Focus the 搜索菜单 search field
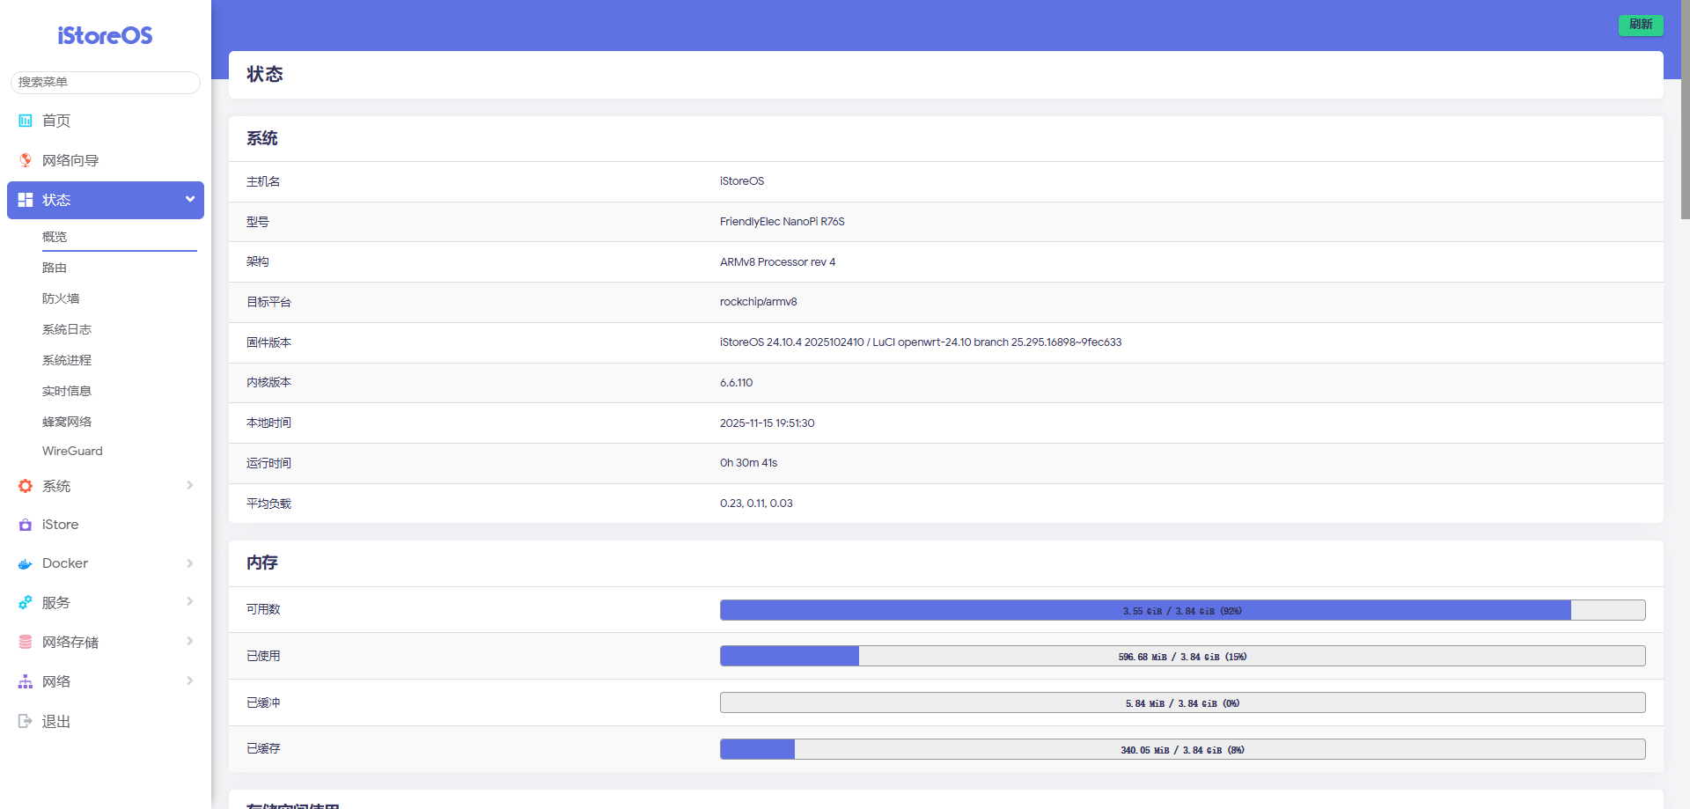 pos(106,82)
